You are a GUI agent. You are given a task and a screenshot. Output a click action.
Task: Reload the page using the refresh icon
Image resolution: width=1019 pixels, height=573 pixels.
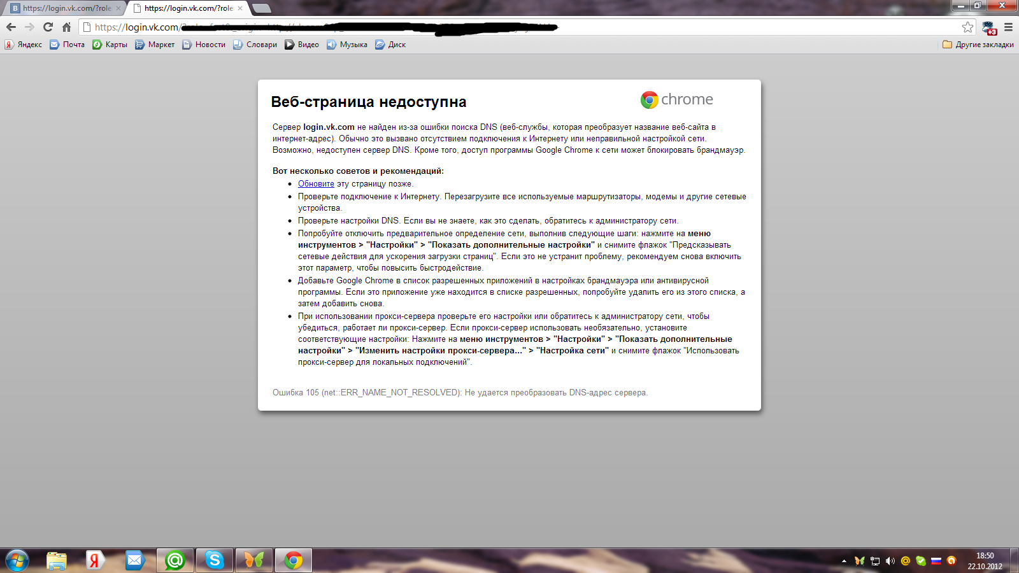[x=48, y=27]
